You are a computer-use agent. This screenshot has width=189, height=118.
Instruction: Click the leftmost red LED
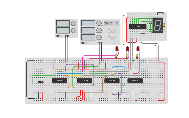[117, 48]
